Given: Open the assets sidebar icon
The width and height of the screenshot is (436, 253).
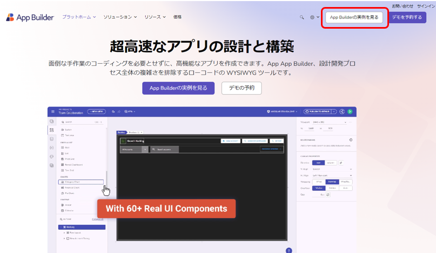Looking at the screenshot, I should (x=52, y=165).
